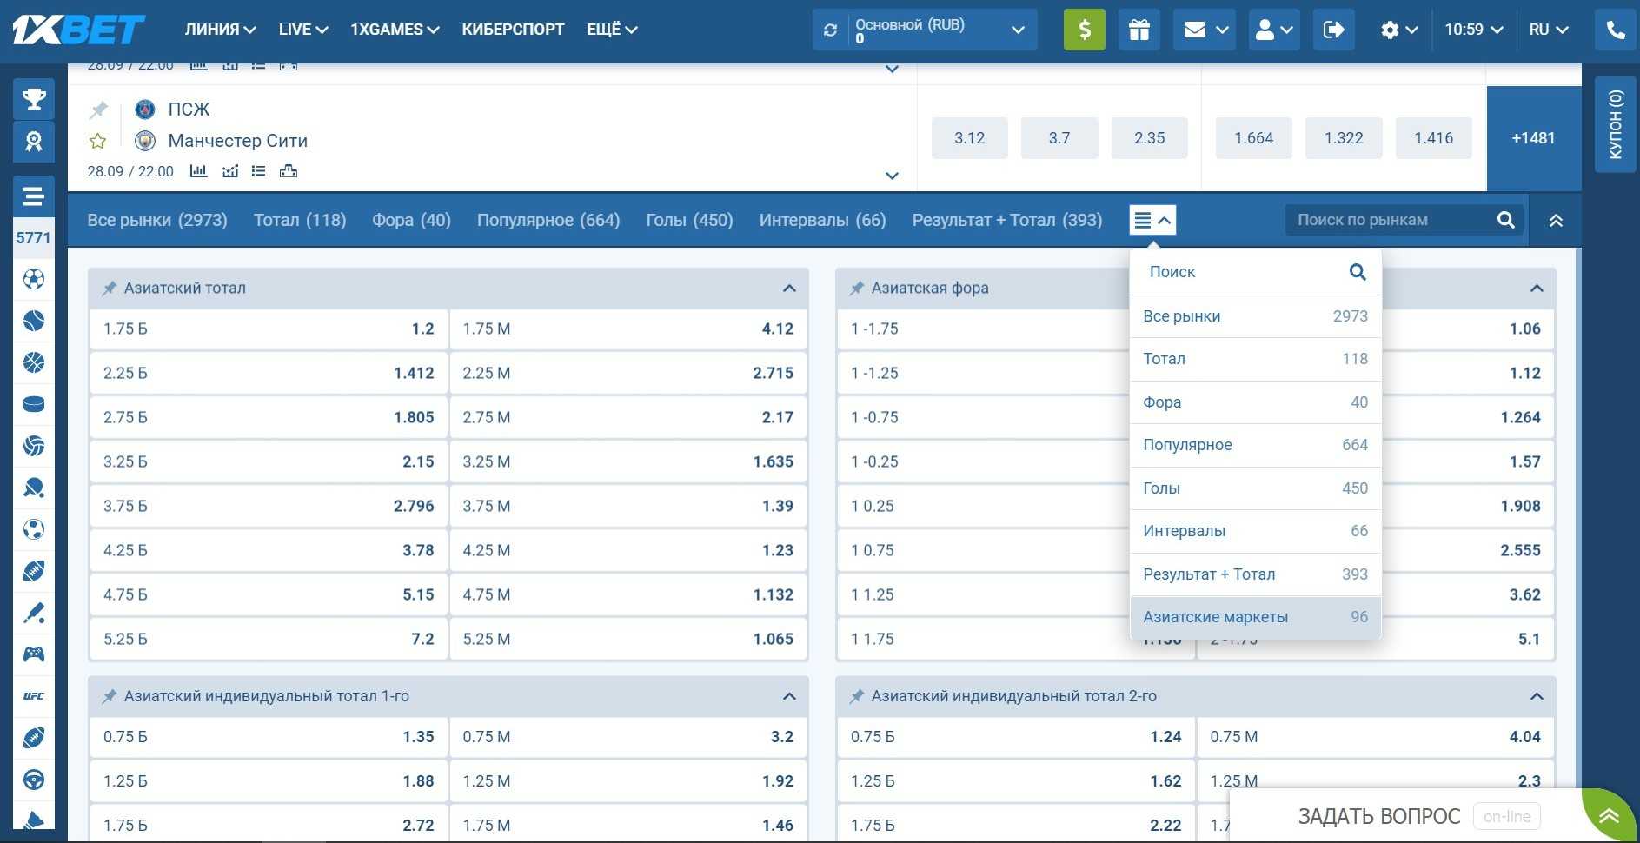The width and height of the screenshot is (1640, 843).
Task: Select the game controller esports icon
Action: tap(34, 654)
